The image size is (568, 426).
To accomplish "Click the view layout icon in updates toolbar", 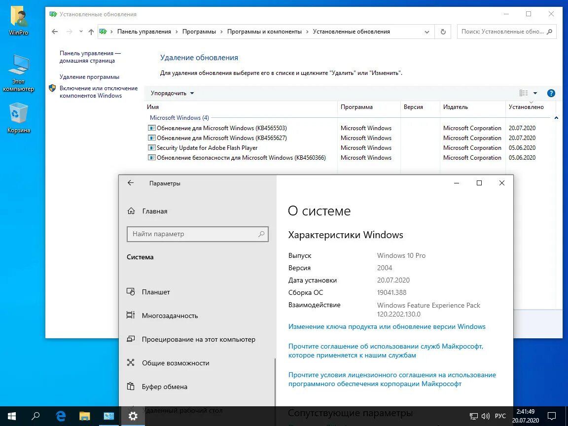I will 524,93.
